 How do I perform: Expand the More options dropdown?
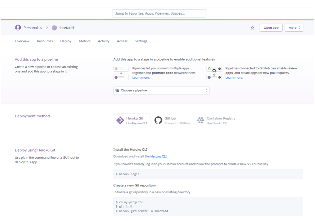(x=294, y=28)
